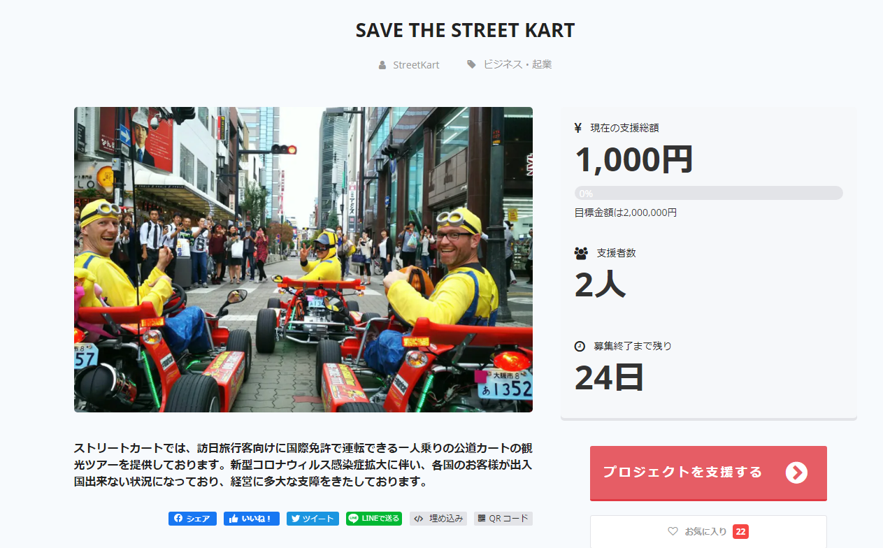Click the Twitter ツイート button

click(313, 519)
